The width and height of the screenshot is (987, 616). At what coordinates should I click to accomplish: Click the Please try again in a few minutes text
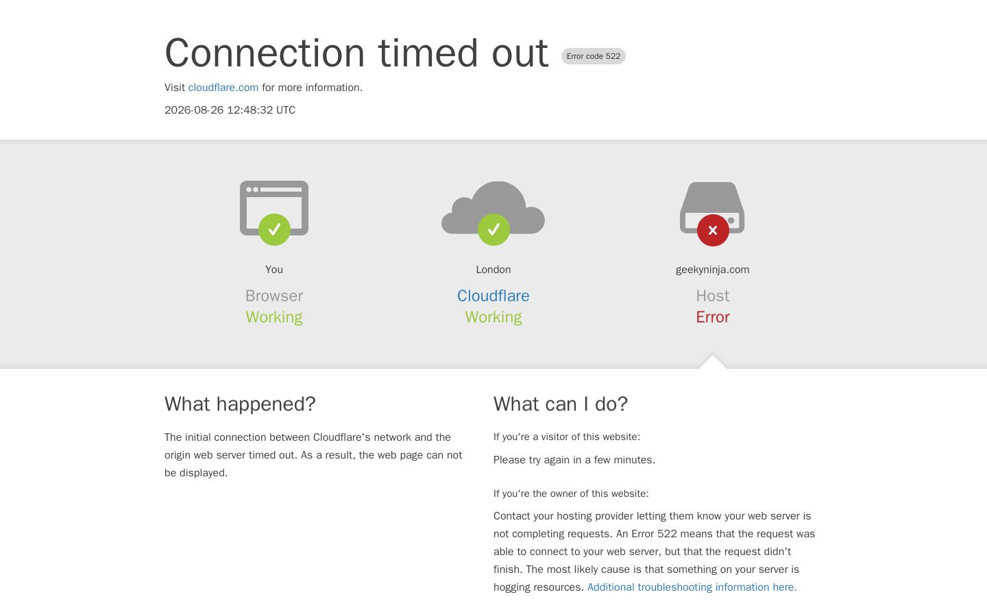pos(574,460)
